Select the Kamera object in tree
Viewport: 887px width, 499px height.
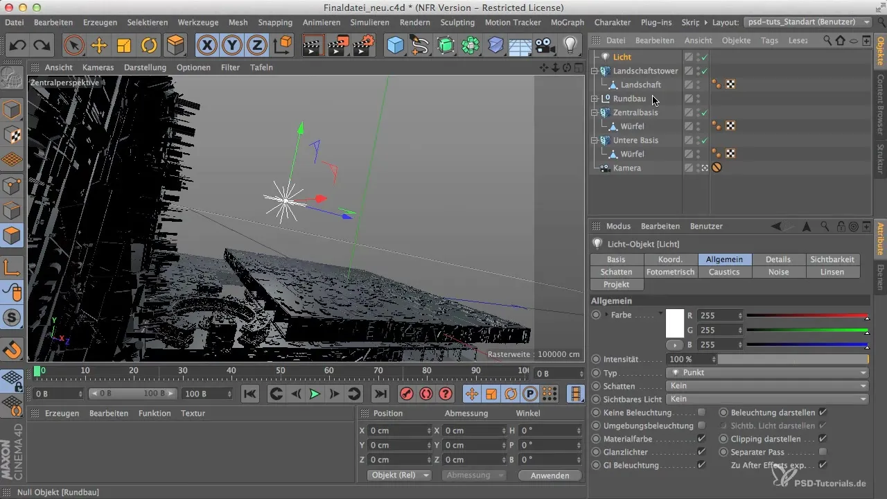(x=626, y=168)
